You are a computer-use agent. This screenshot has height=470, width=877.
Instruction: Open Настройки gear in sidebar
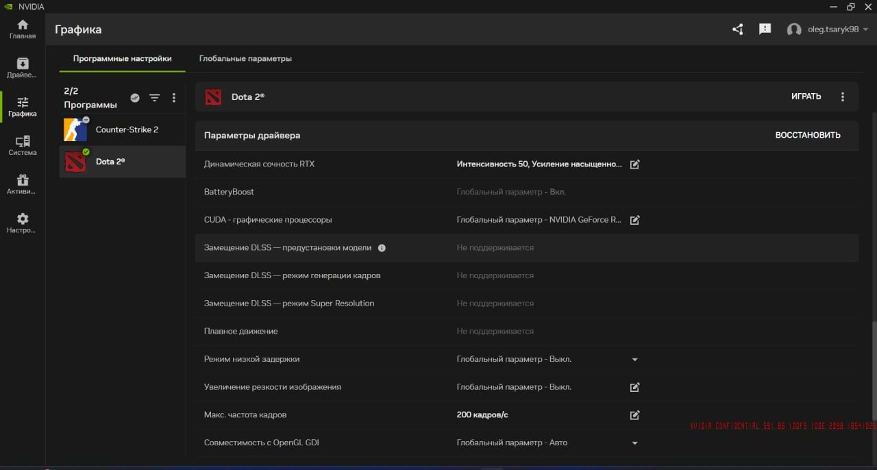tap(23, 223)
